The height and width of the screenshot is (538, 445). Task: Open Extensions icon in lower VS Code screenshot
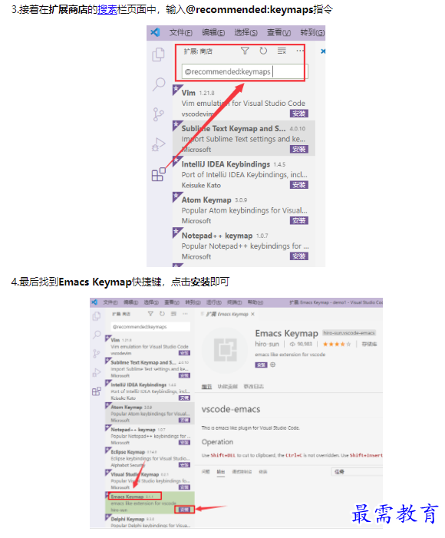[x=97, y=391]
